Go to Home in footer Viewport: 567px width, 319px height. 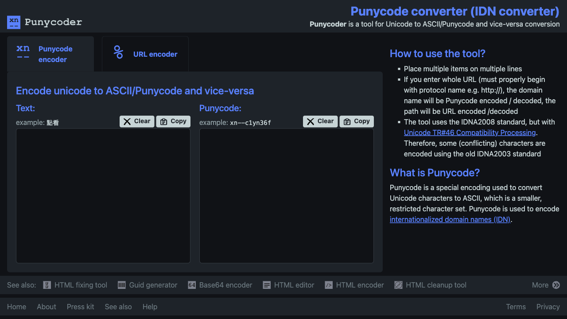(x=16, y=307)
